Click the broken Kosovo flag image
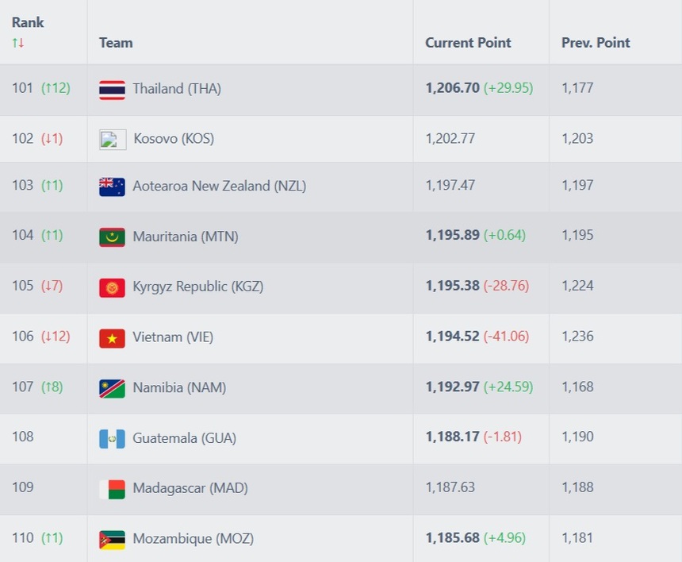 click(x=113, y=139)
